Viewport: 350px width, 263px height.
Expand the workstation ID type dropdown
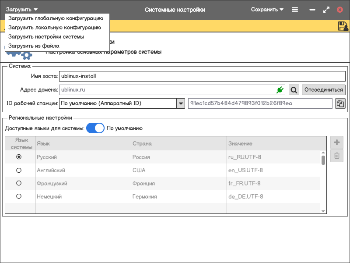pyautogui.click(x=180, y=103)
